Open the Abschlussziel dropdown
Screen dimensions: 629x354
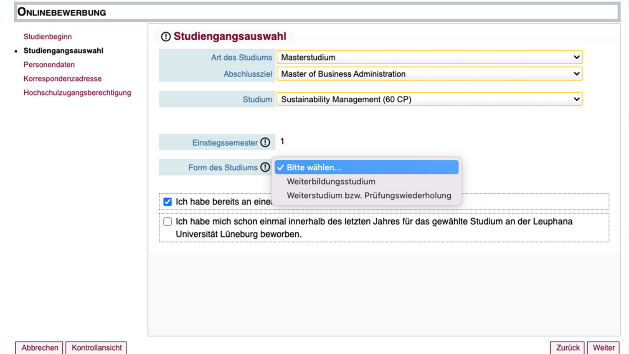[x=429, y=74]
